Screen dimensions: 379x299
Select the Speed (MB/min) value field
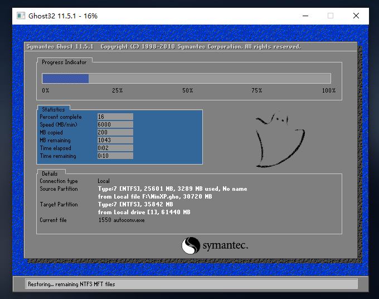click(115, 125)
